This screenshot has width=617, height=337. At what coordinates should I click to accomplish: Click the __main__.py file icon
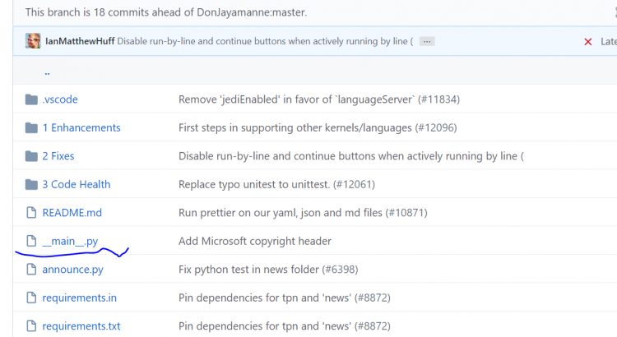pos(31,241)
